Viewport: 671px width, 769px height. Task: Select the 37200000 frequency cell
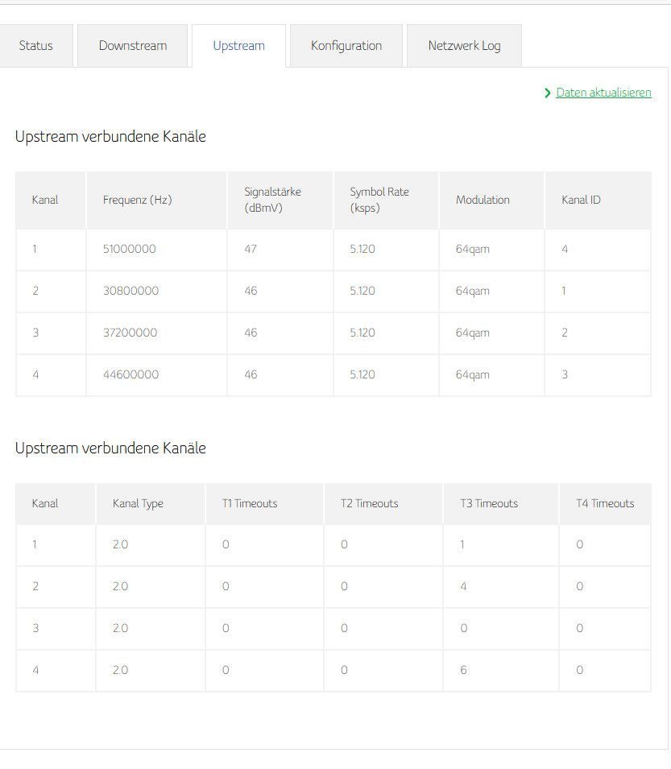[130, 333]
